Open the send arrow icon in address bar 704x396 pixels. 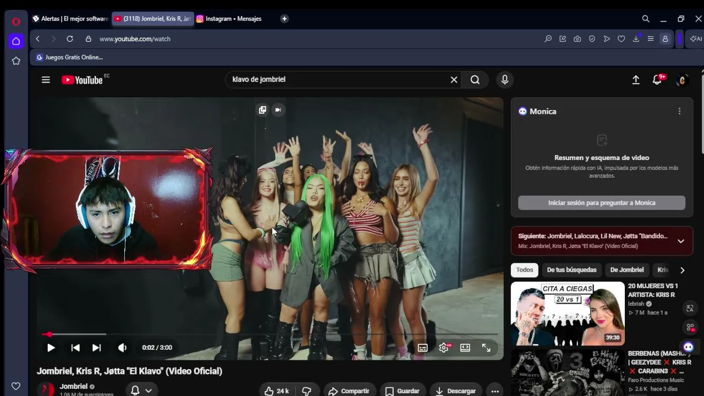pyautogui.click(x=607, y=39)
